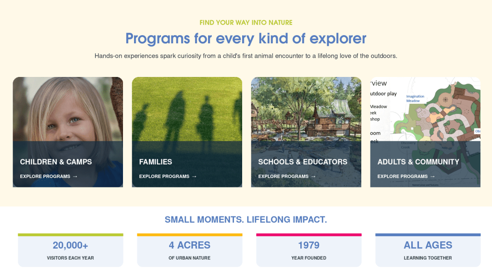Viewport: 492px width, 277px height.
Task: Open Explore Programs for Schools & Educators
Action: pyautogui.click(x=287, y=176)
